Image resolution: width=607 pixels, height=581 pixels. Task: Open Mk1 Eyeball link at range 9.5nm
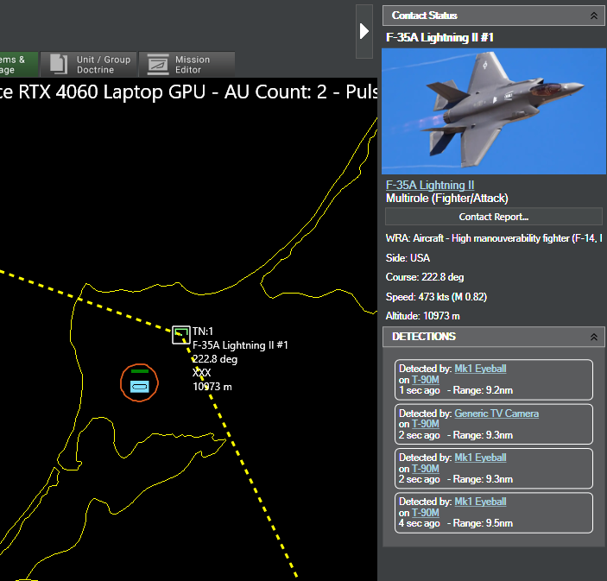click(480, 502)
